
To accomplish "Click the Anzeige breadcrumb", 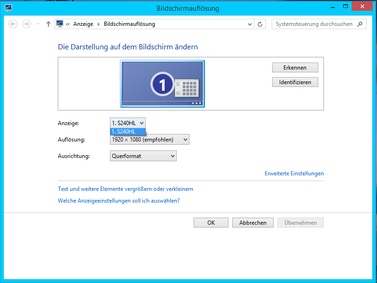I will click(x=83, y=24).
